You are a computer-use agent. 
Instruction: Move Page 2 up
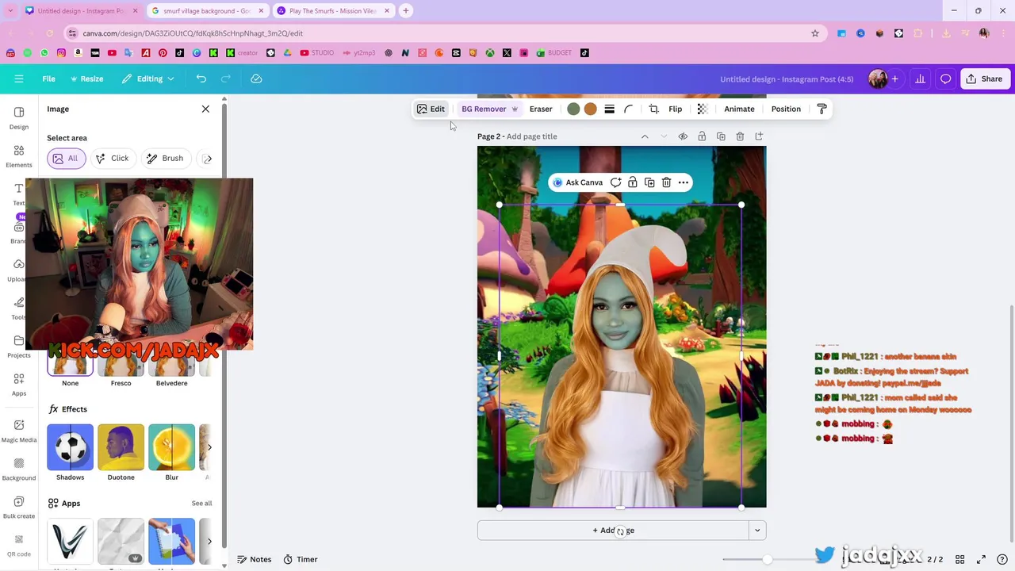tap(645, 136)
